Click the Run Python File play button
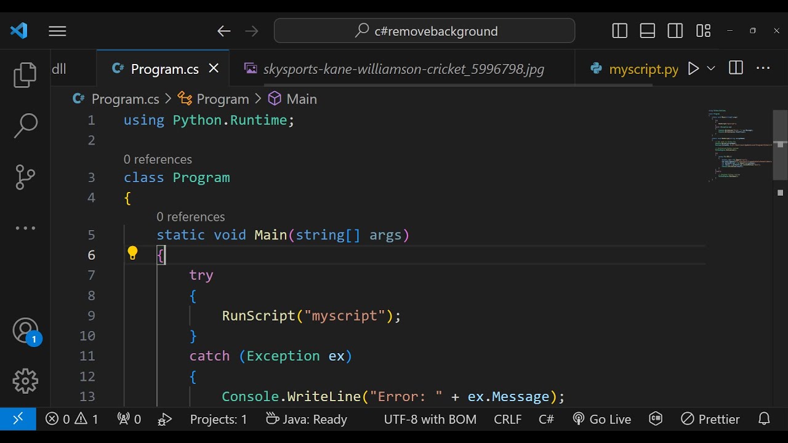Screen dimensions: 788x443 pyautogui.click(x=693, y=69)
